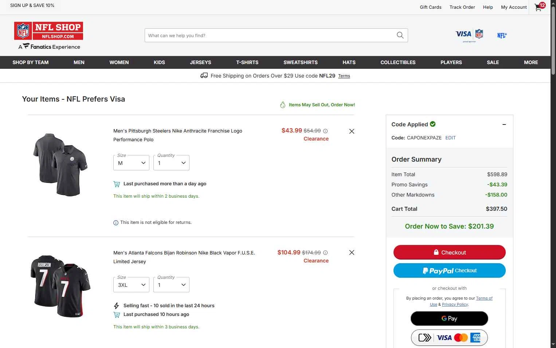The image size is (556, 348).
Task: Open the Track Order link
Action: (462, 7)
